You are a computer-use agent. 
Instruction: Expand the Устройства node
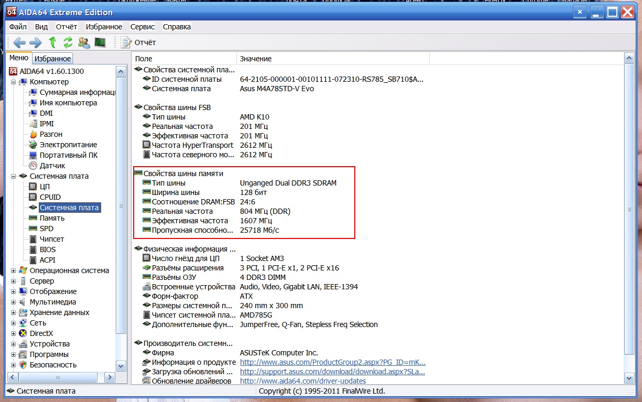pyautogui.click(x=14, y=344)
